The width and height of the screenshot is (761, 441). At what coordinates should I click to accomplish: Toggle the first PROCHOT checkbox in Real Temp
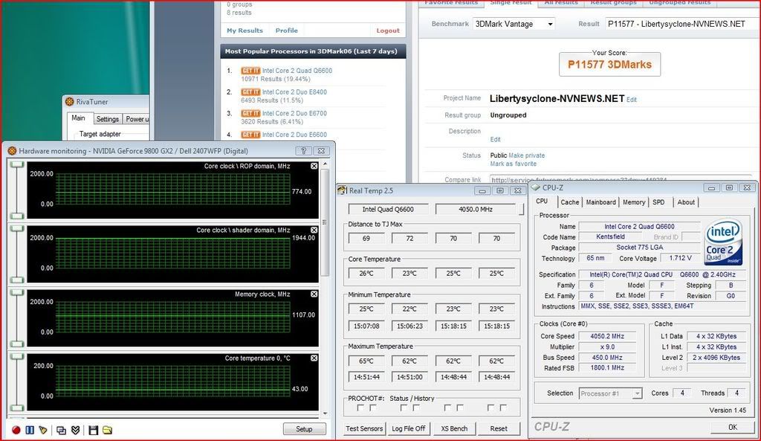(x=360, y=408)
